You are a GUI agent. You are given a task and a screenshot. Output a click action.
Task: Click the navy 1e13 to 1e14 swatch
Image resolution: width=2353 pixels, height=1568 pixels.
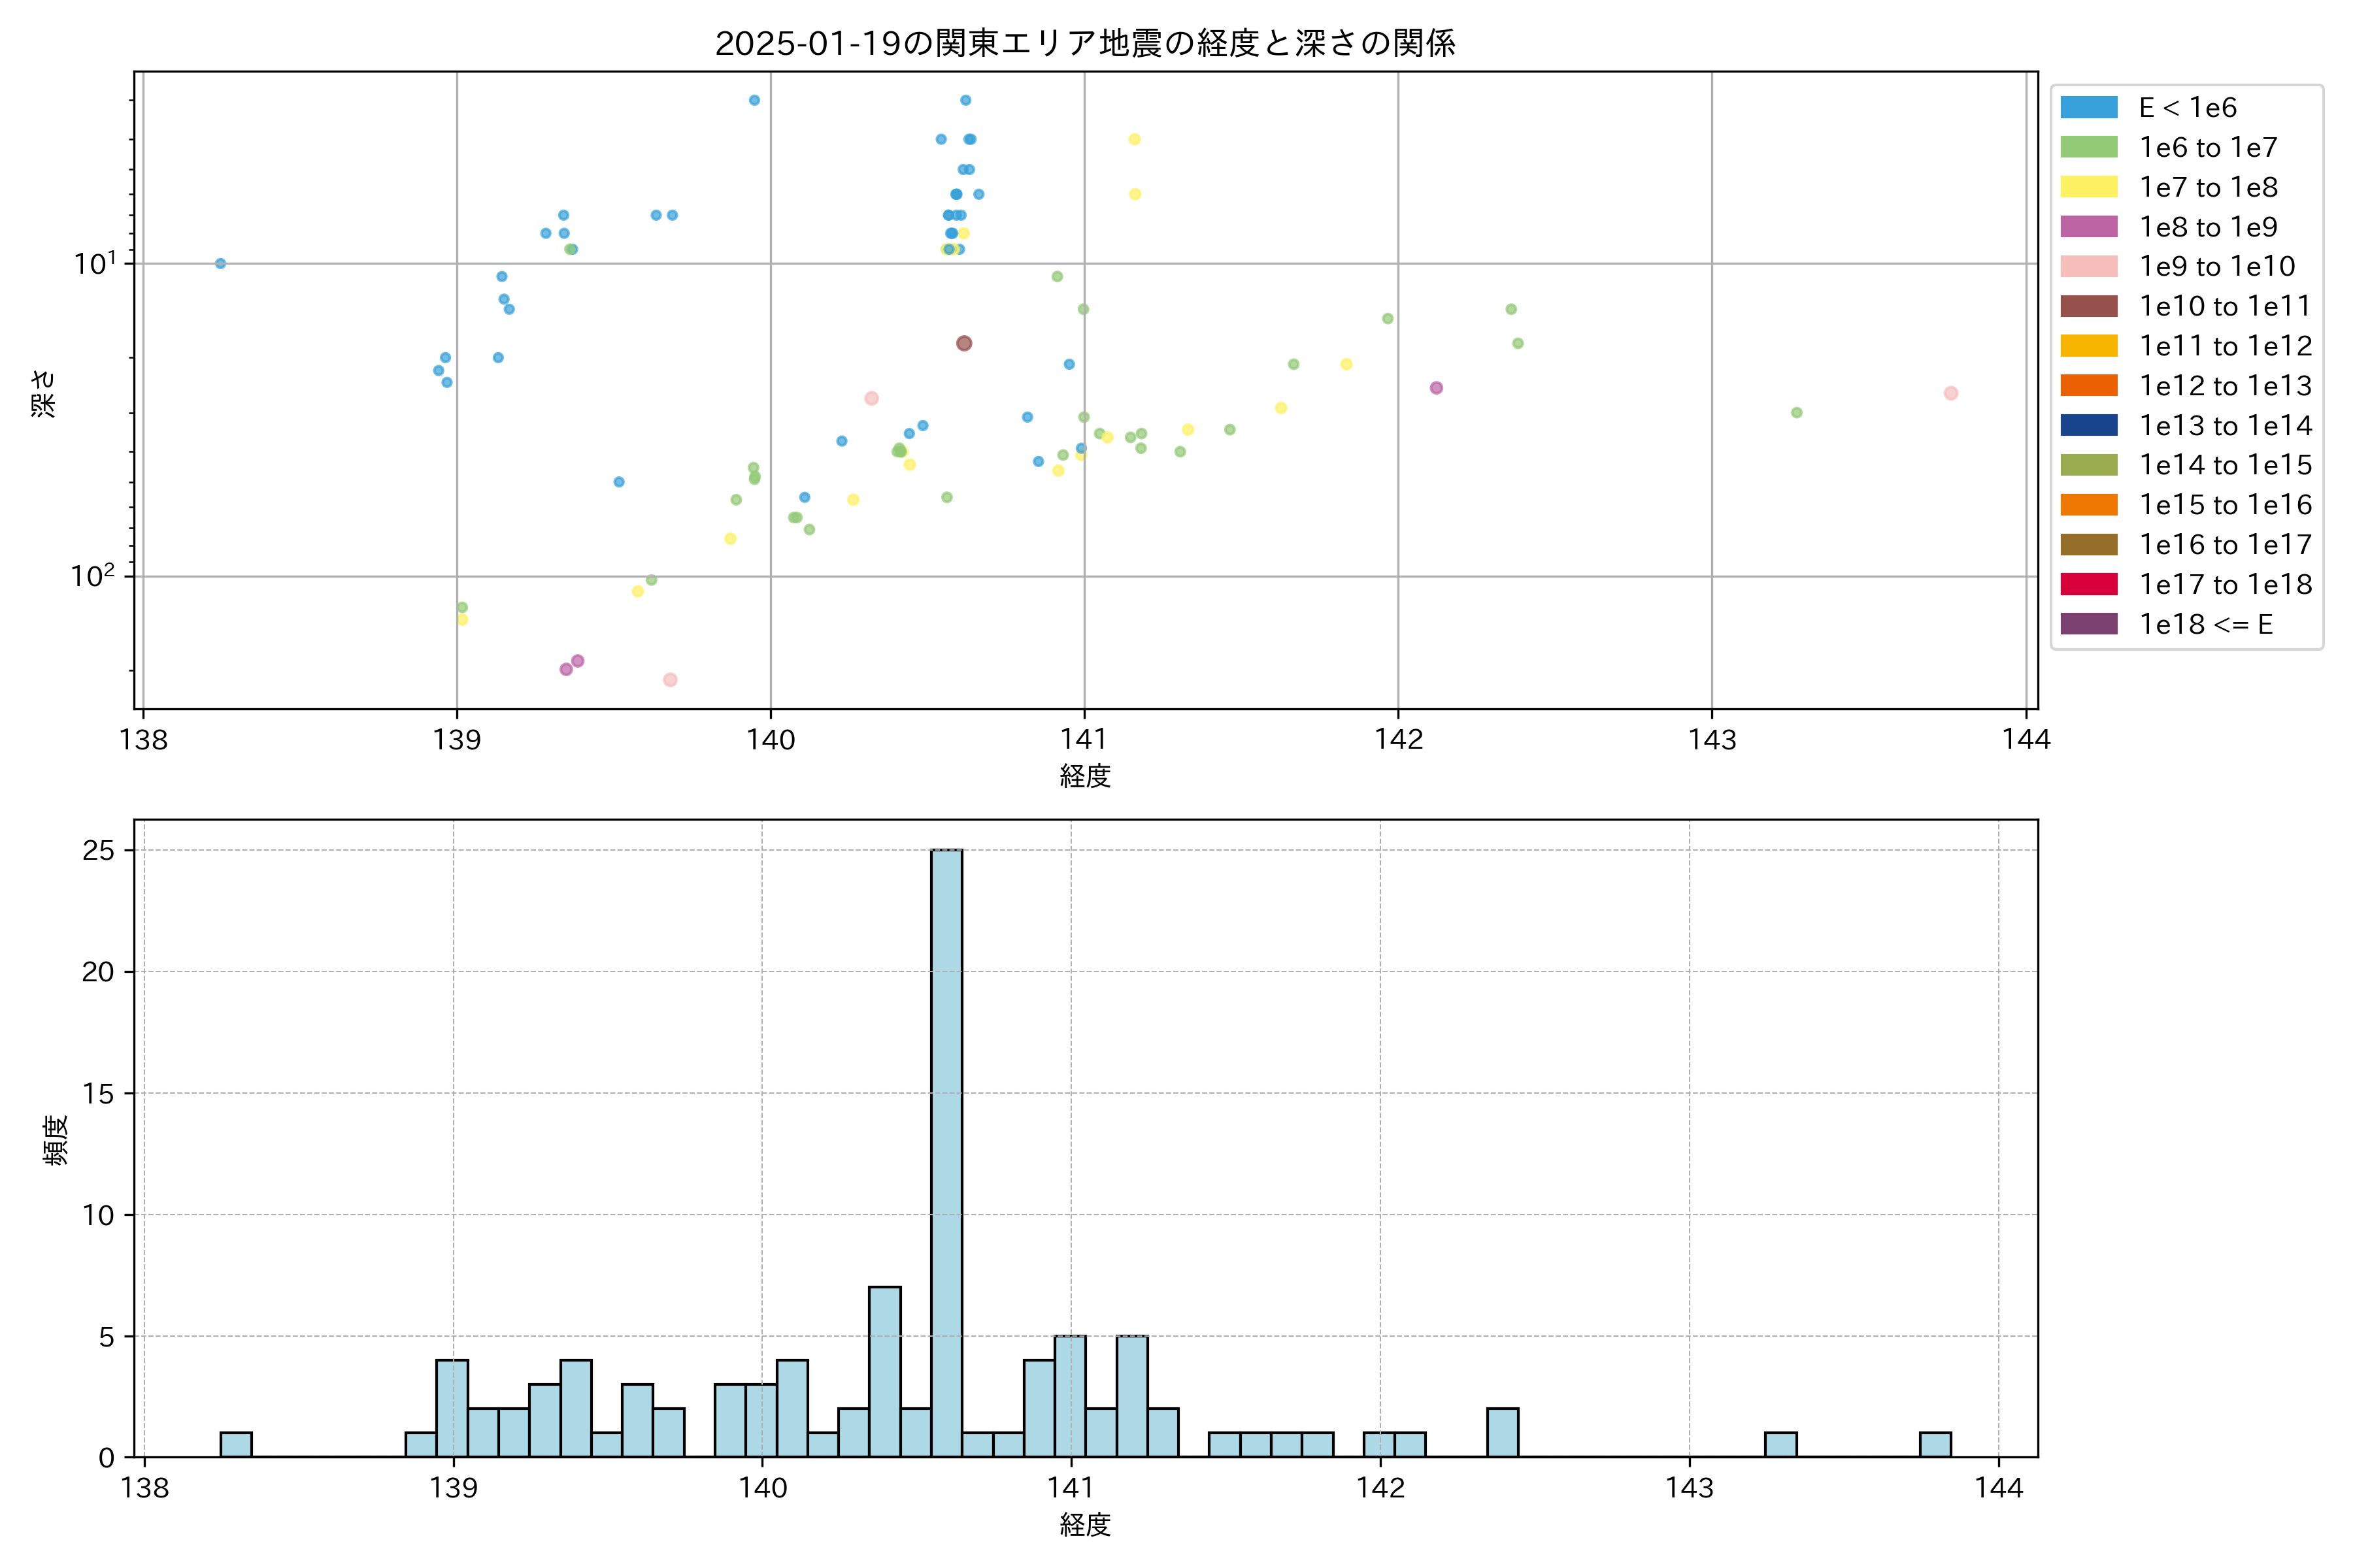(x=2089, y=425)
